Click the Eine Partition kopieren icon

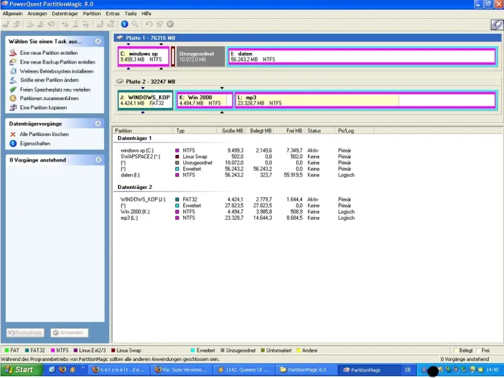pos(13,108)
